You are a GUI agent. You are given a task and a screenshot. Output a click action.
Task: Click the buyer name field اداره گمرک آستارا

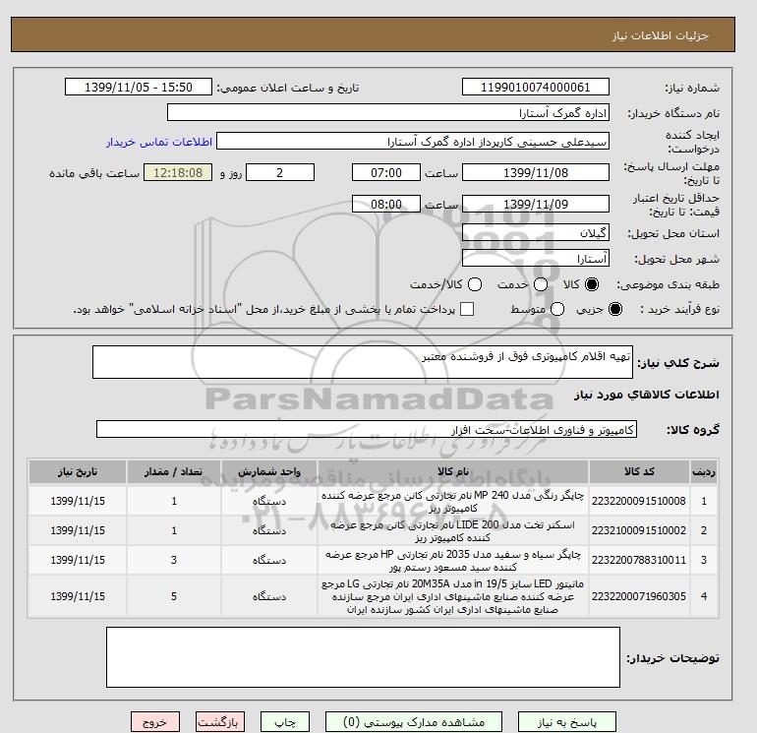388,112
